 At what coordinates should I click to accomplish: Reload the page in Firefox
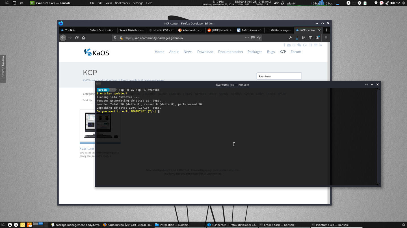[x=77, y=38]
